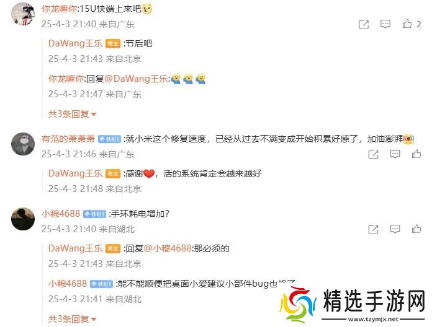Click the 铁粉1 badge next to 有范的萧萧萧

110,139
